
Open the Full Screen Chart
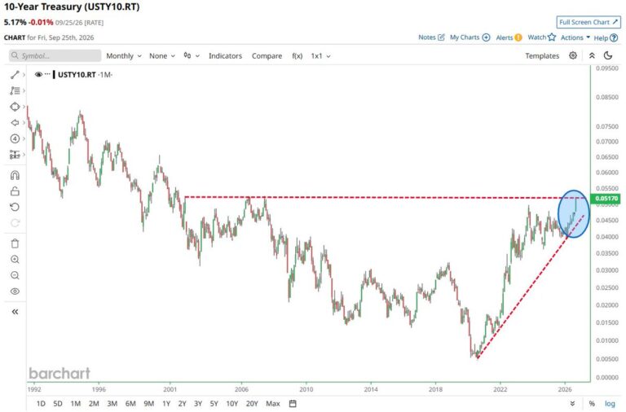589,22
